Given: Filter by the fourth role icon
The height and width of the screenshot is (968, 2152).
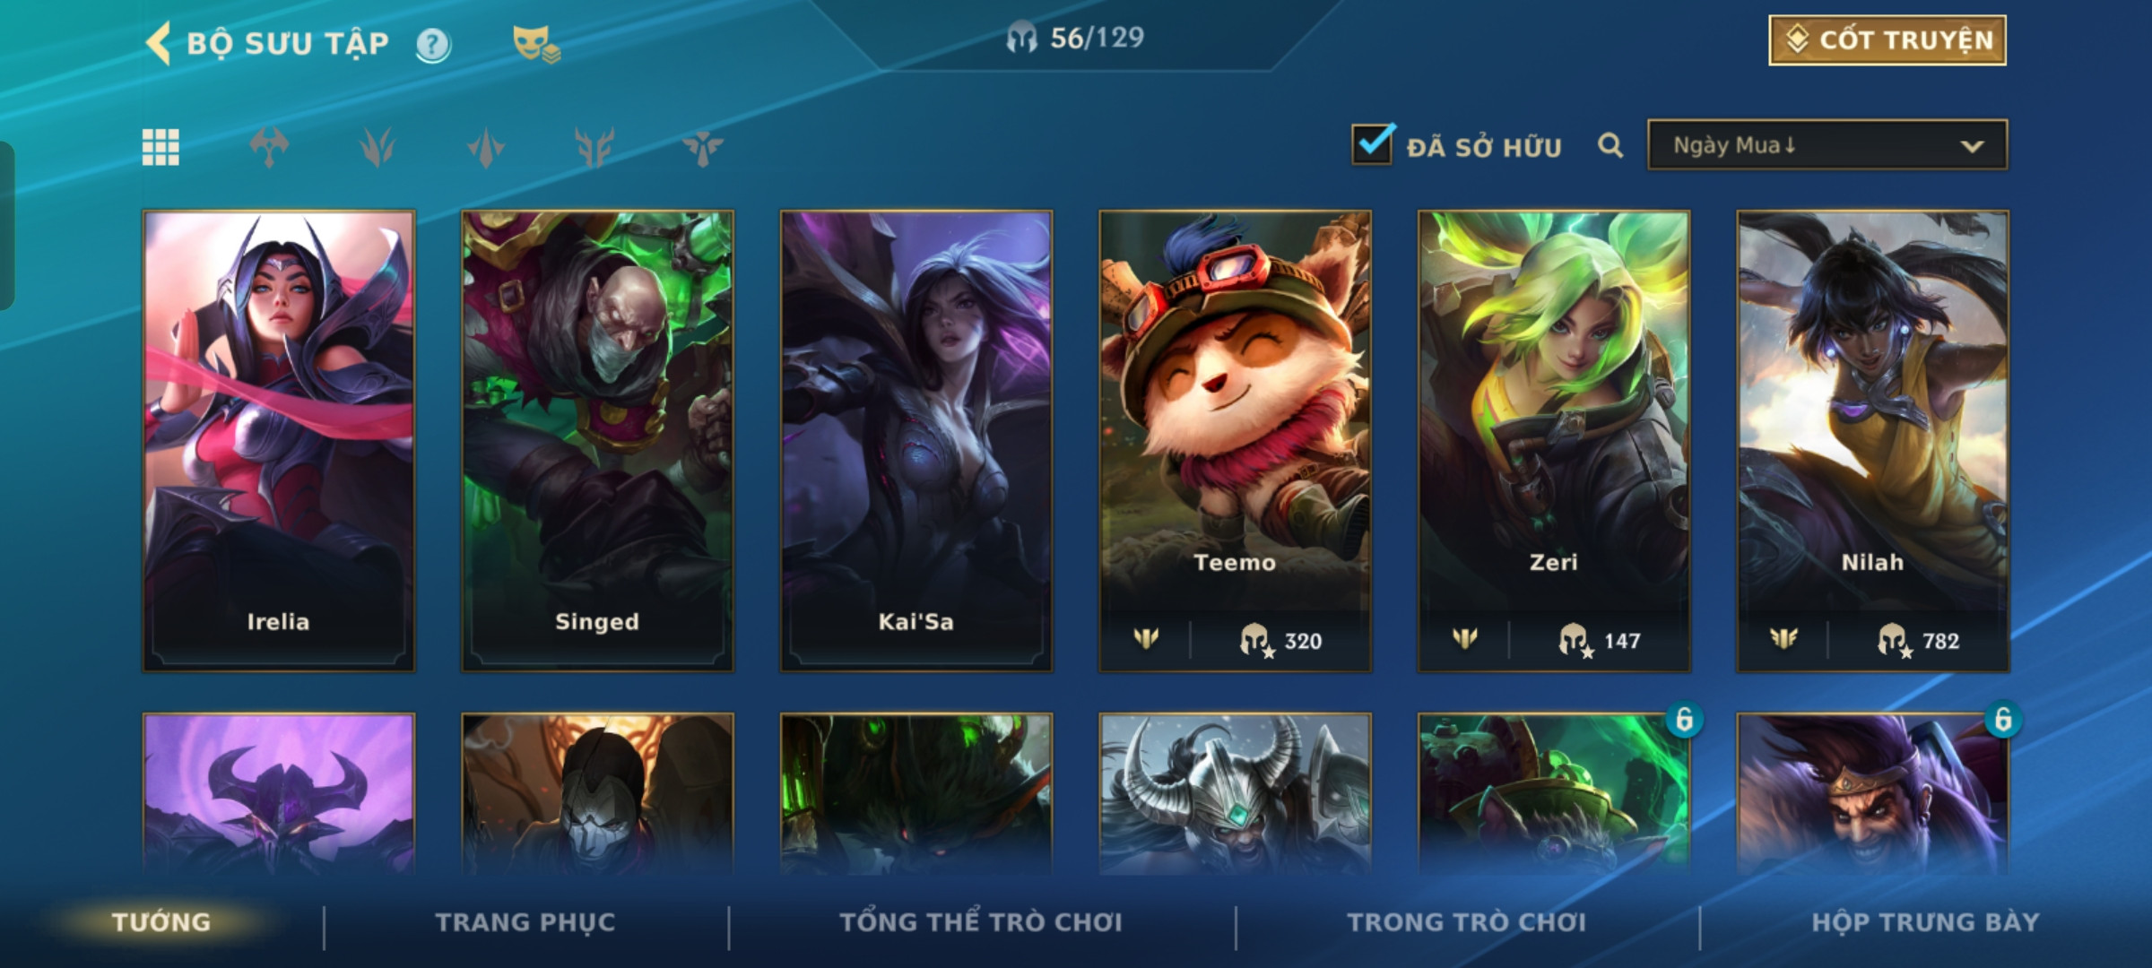Looking at the screenshot, I should pos(594,147).
